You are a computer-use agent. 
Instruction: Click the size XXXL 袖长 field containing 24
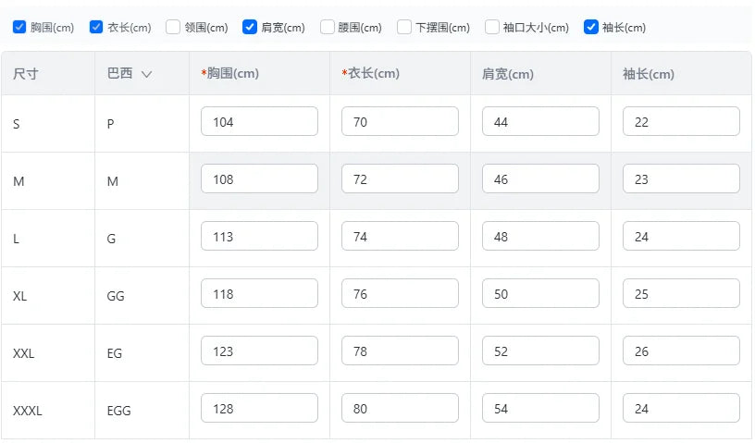pos(681,409)
